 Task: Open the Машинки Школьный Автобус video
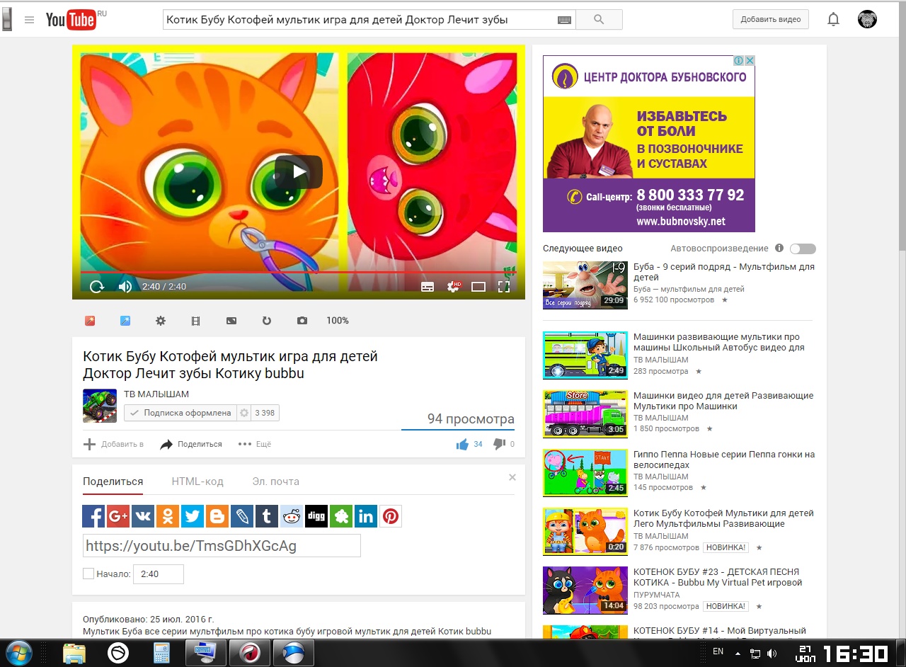[x=719, y=343]
